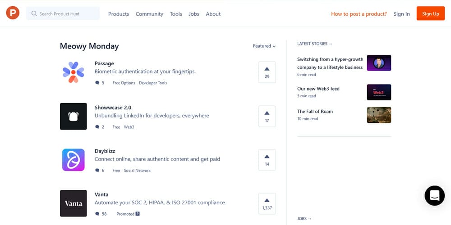Click the Social Network tag

click(137, 171)
